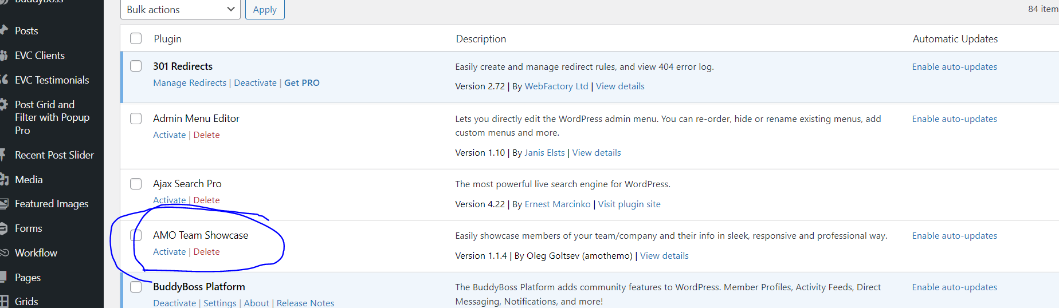1059x308 pixels.
Task: Tick the 301 Redirects plugin checkbox
Action: pyautogui.click(x=136, y=66)
